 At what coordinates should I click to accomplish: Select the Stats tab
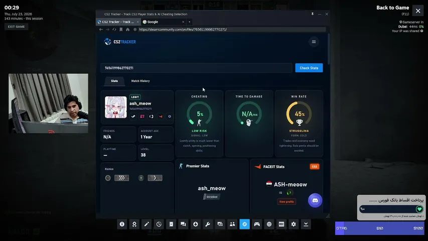[114, 81]
